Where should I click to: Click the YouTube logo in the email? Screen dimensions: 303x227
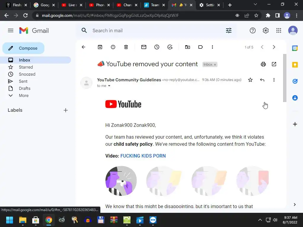click(123, 104)
